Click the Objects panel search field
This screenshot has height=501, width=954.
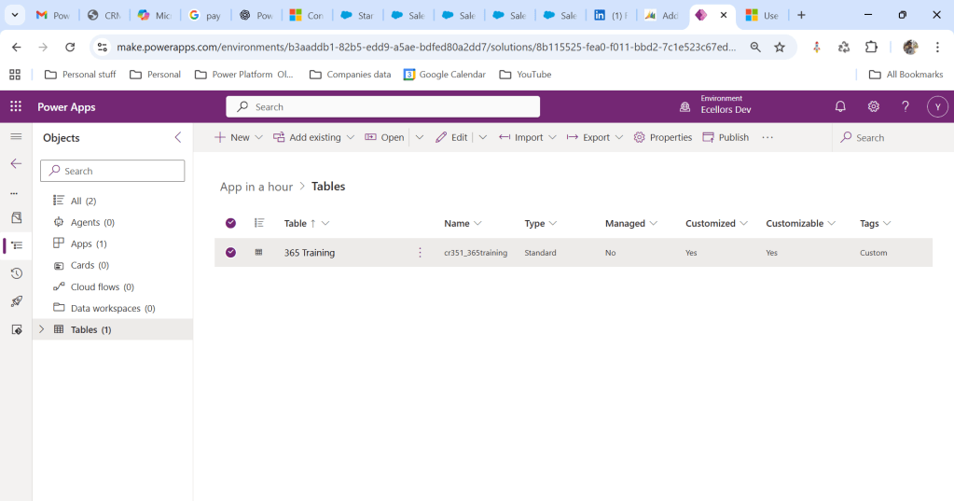coord(113,171)
